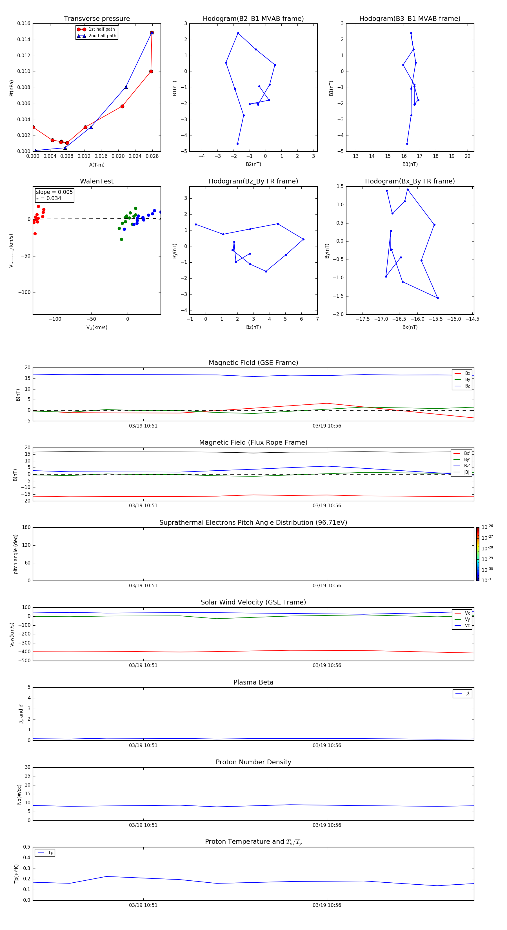
Task: Click the pitch angle color bar scale
Action: pyautogui.click(x=478, y=554)
